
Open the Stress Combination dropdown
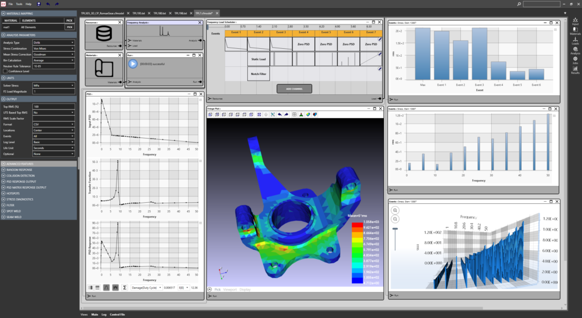click(x=54, y=49)
